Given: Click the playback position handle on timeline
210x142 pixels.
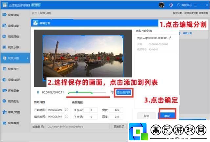Looking at the screenshot, I should 77,92.
